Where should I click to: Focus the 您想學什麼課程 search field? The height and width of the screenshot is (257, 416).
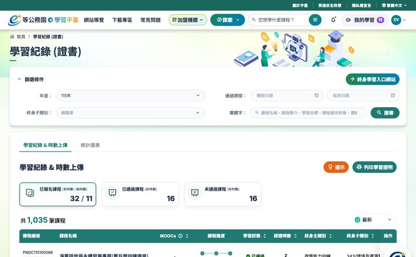point(281,20)
